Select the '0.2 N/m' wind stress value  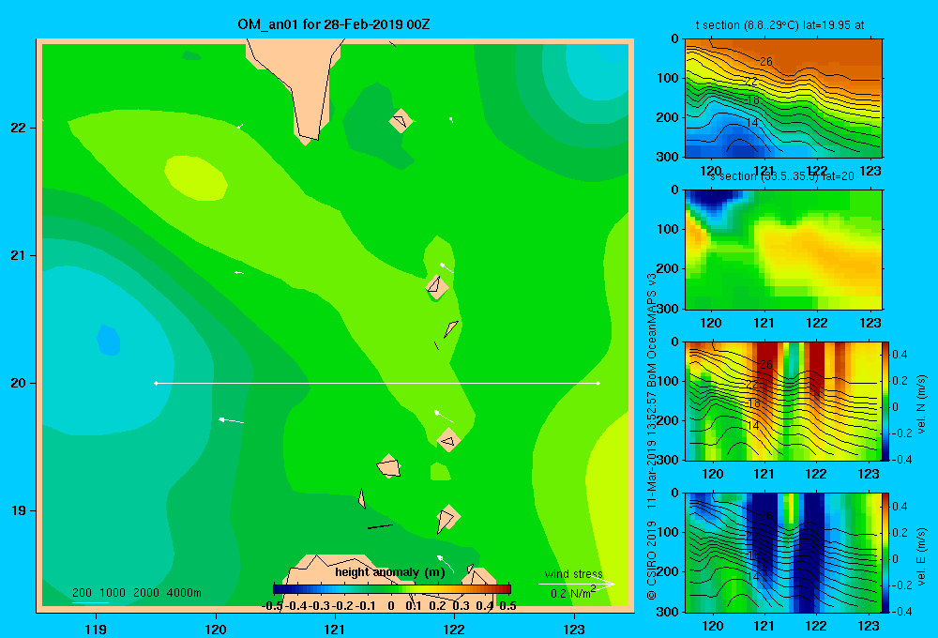pos(572,593)
